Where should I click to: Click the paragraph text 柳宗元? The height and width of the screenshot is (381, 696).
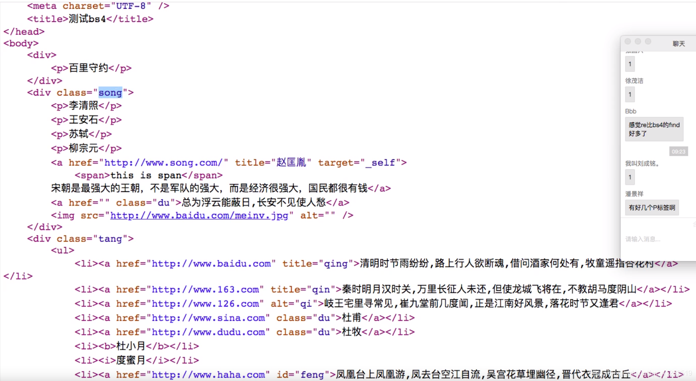(84, 148)
